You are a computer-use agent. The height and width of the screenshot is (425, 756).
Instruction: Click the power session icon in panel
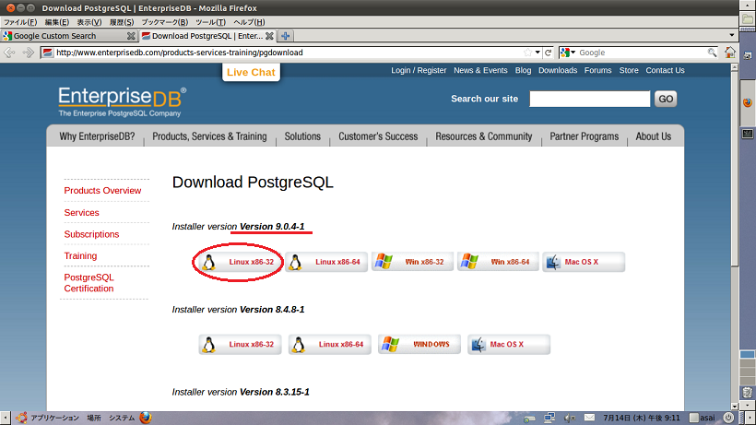pyautogui.click(x=728, y=418)
